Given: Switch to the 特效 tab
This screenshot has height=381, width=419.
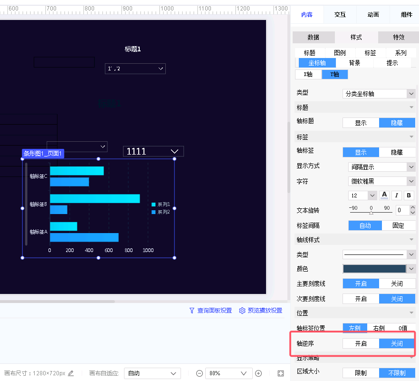Looking at the screenshot, I should point(398,37).
